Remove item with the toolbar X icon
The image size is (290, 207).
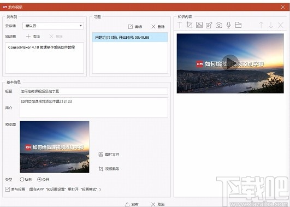click(281, 25)
